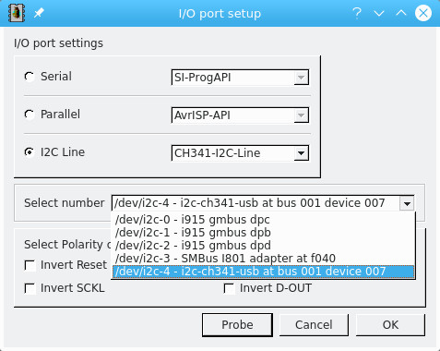Click the pin window icon
This screenshot has height=351, width=440.
click(x=39, y=13)
